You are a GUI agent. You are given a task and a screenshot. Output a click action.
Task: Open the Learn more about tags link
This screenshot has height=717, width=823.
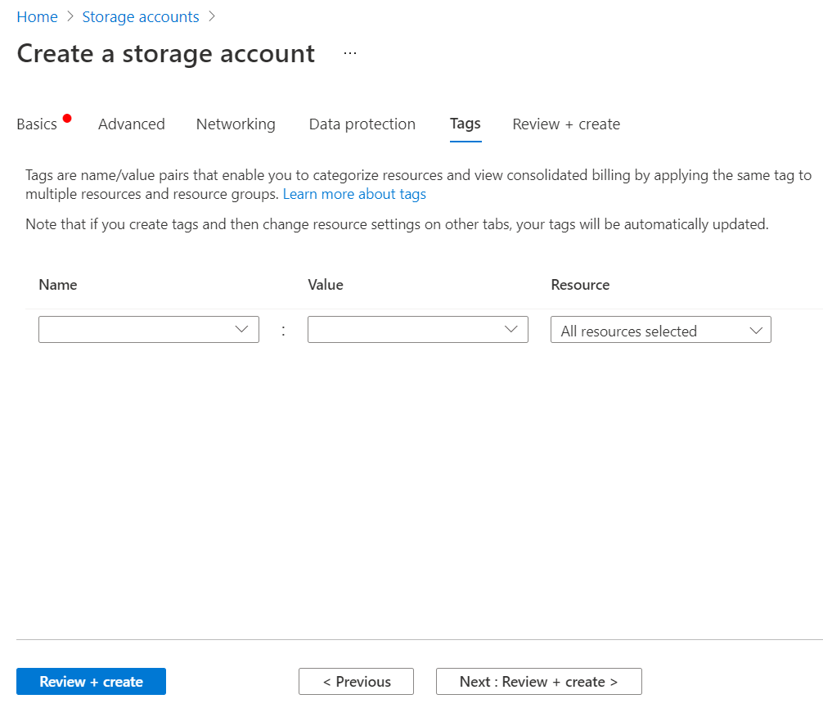[x=354, y=194]
